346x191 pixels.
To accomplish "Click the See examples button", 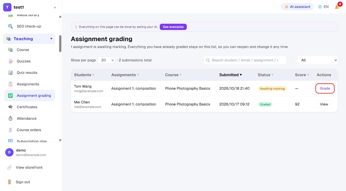I will pyautogui.click(x=173, y=27).
